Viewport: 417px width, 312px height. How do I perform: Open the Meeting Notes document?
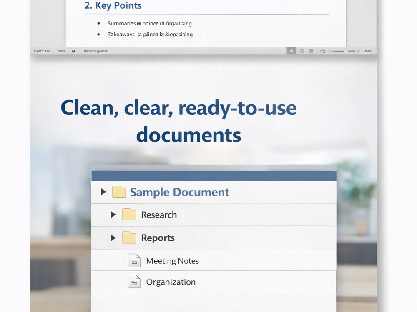pos(172,261)
